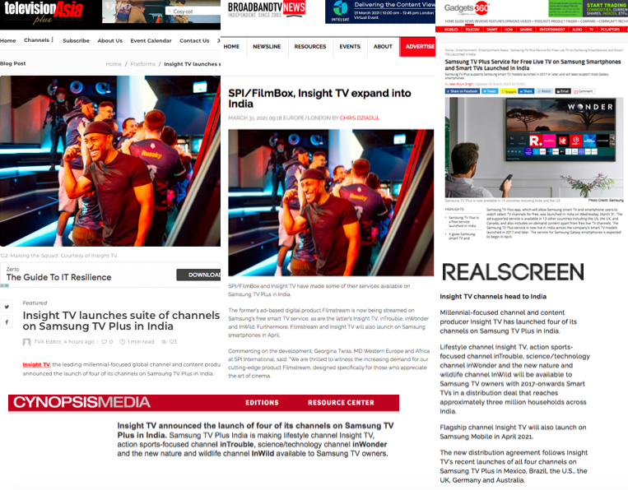Select MOBILES in Gadgets 360 red bar
The width and height of the screenshot is (628, 490).
pos(451,30)
